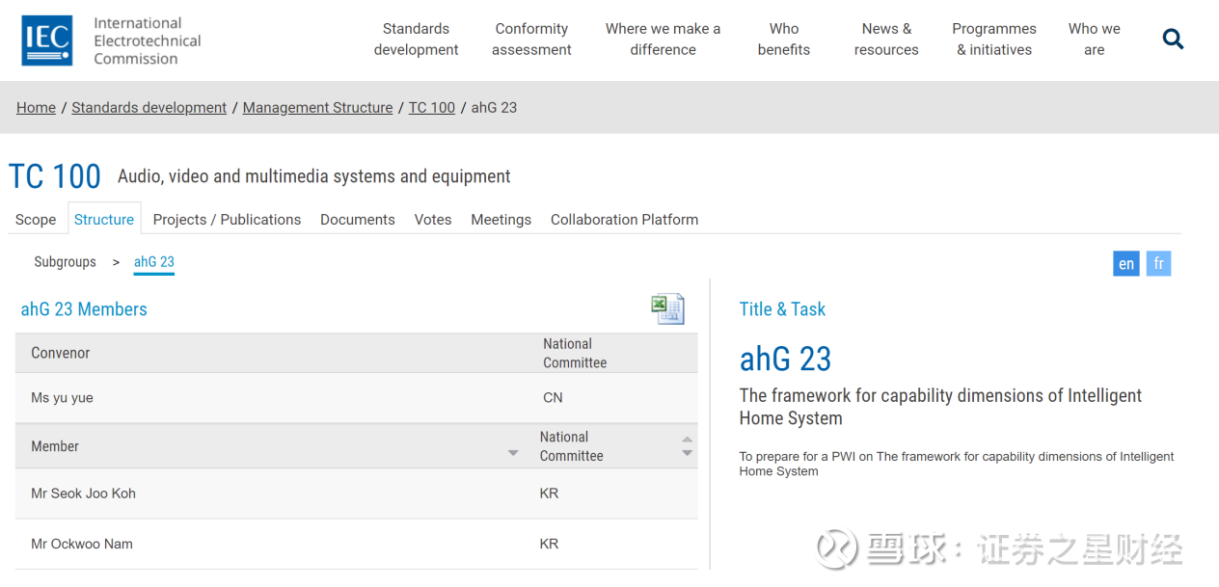The width and height of the screenshot is (1219, 587).
Task: Open the search magnifier icon
Action: [x=1173, y=40]
